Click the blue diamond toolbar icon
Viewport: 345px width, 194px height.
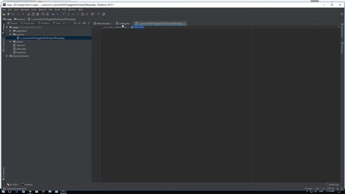click(53, 15)
